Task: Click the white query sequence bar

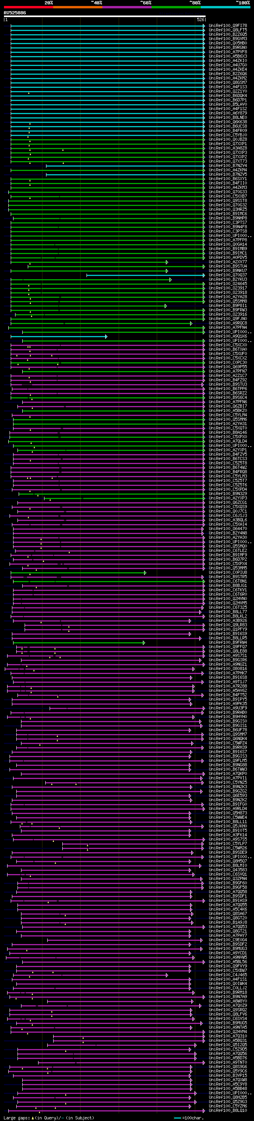Action: [105, 17]
